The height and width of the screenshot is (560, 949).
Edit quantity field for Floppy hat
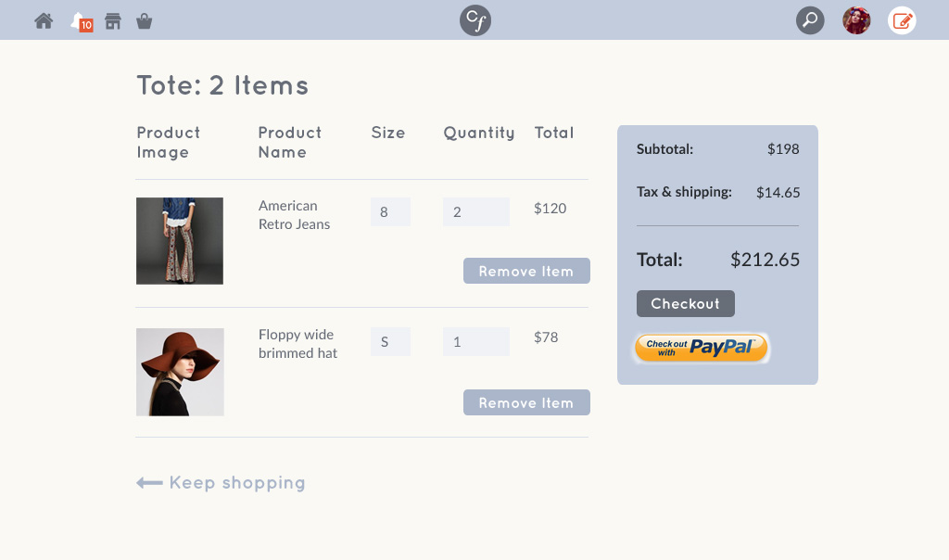pyautogui.click(x=476, y=342)
